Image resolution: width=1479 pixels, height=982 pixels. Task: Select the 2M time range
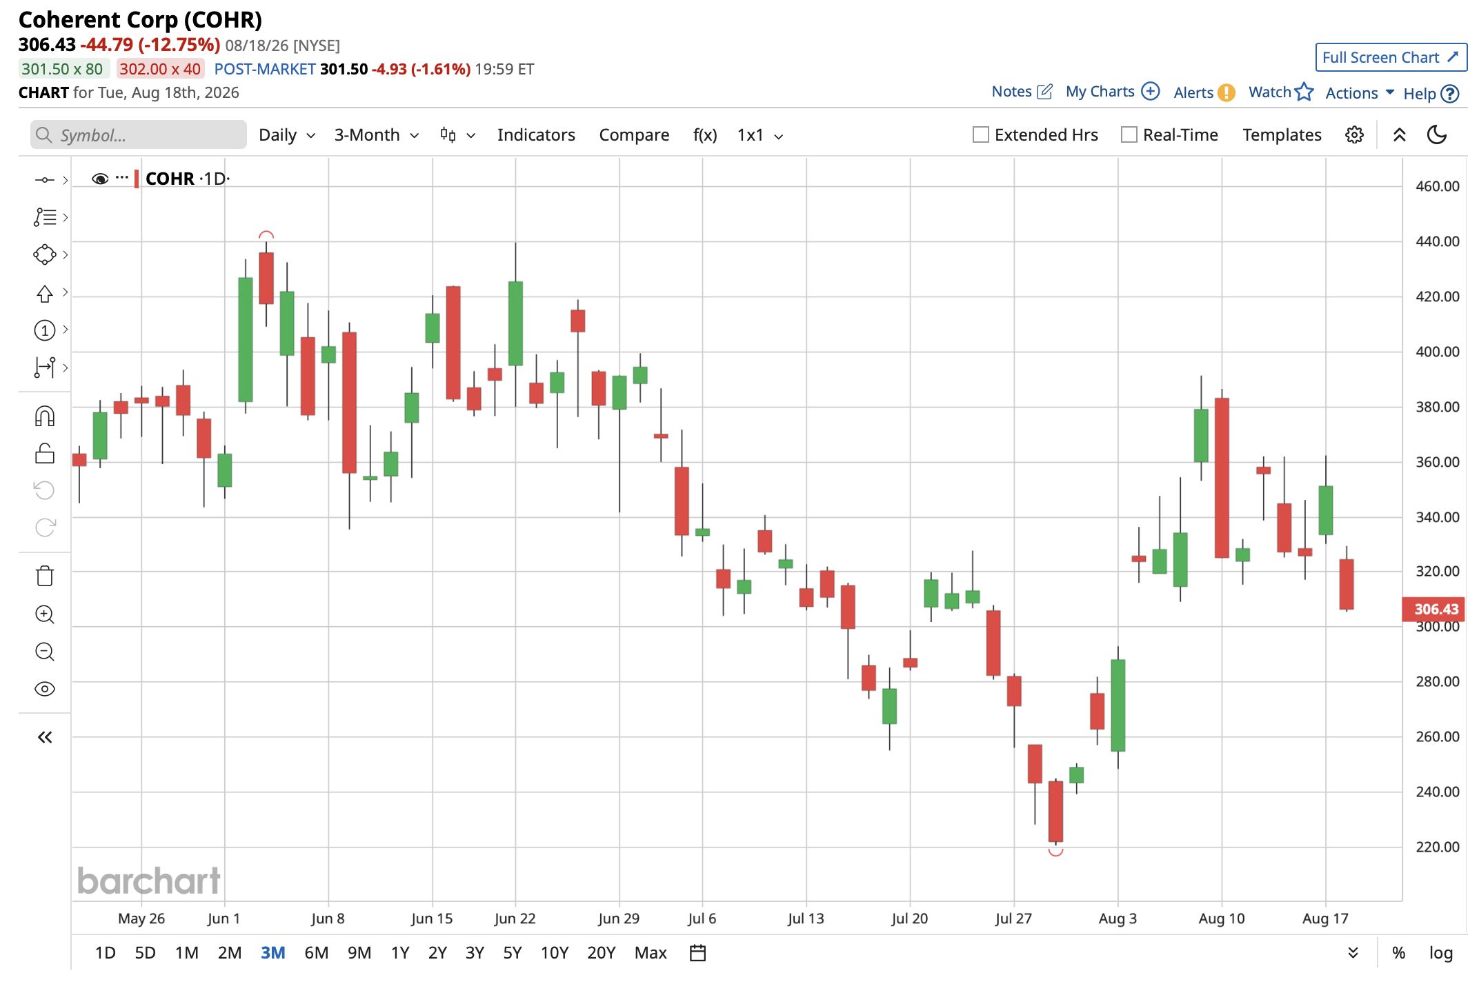coord(230,953)
